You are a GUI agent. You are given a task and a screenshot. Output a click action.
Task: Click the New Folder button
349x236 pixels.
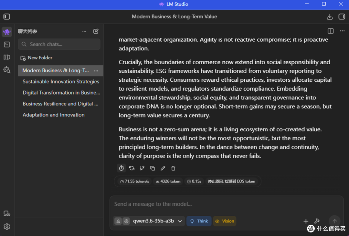click(x=37, y=58)
